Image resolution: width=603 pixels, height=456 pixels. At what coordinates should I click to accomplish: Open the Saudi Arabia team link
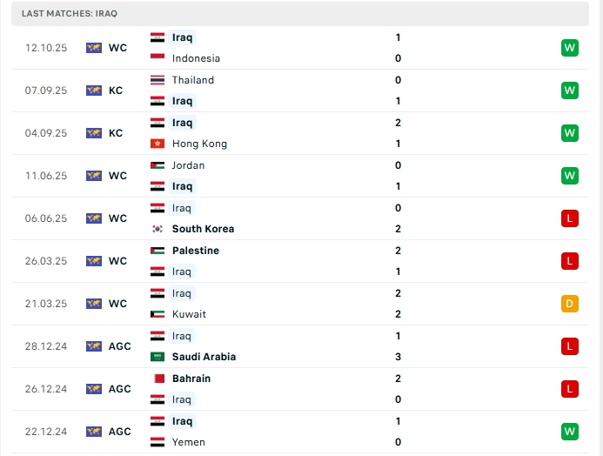click(204, 357)
